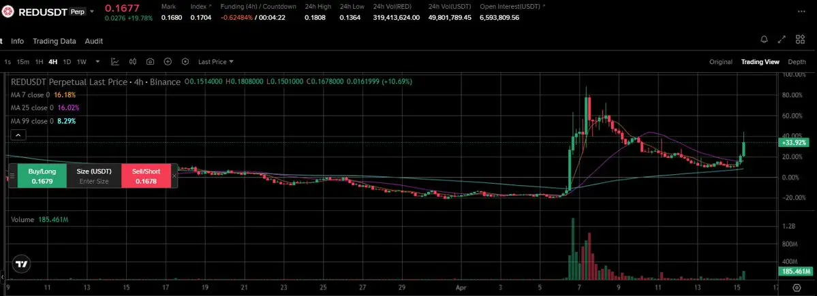The height and width of the screenshot is (296, 817).
Task: Click the MA 25 close indicator legend
Action: coord(46,108)
